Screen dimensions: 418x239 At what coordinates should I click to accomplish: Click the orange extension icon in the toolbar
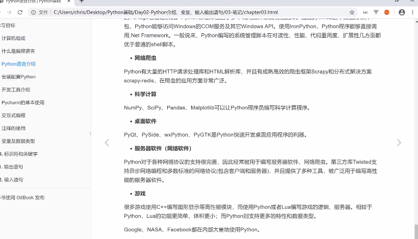(x=387, y=12)
